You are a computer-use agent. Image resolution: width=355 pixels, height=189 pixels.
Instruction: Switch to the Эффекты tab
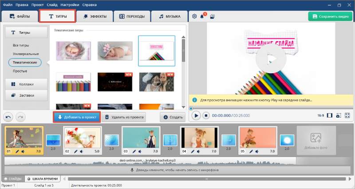[95, 16]
